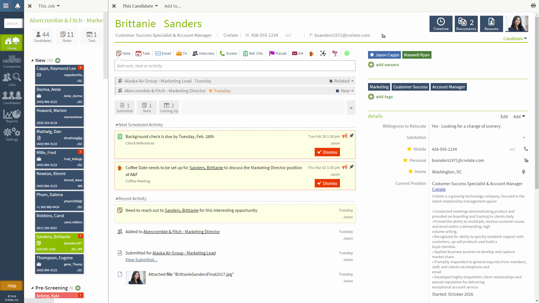
Task: Open the Add to... menu
Action: point(172,6)
